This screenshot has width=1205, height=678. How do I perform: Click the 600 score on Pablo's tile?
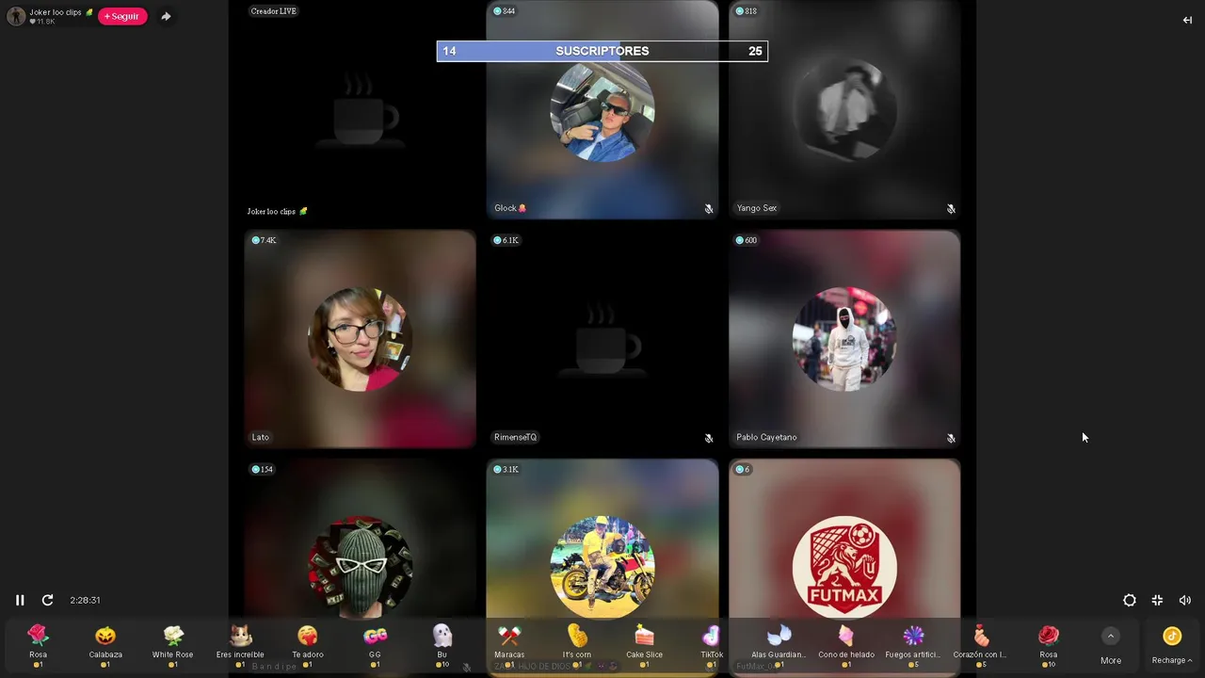pos(747,240)
